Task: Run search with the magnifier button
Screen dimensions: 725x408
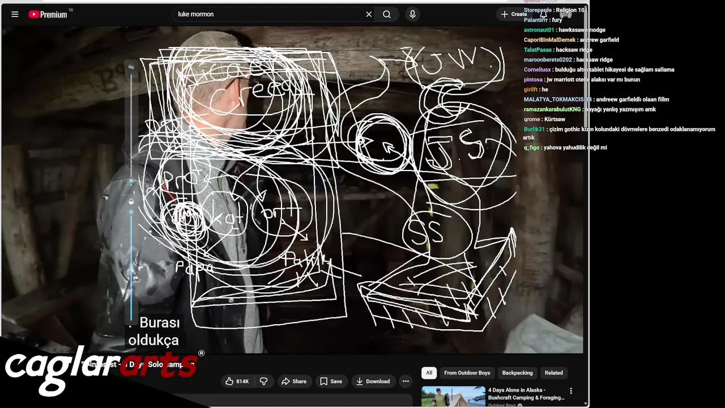Action: (387, 14)
